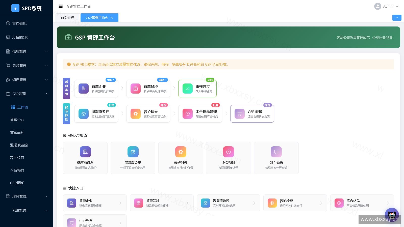Screen dimensions: 404x227
Task: Go to 不合格品 in sidebar submenu
Action: tap(27, 170)
